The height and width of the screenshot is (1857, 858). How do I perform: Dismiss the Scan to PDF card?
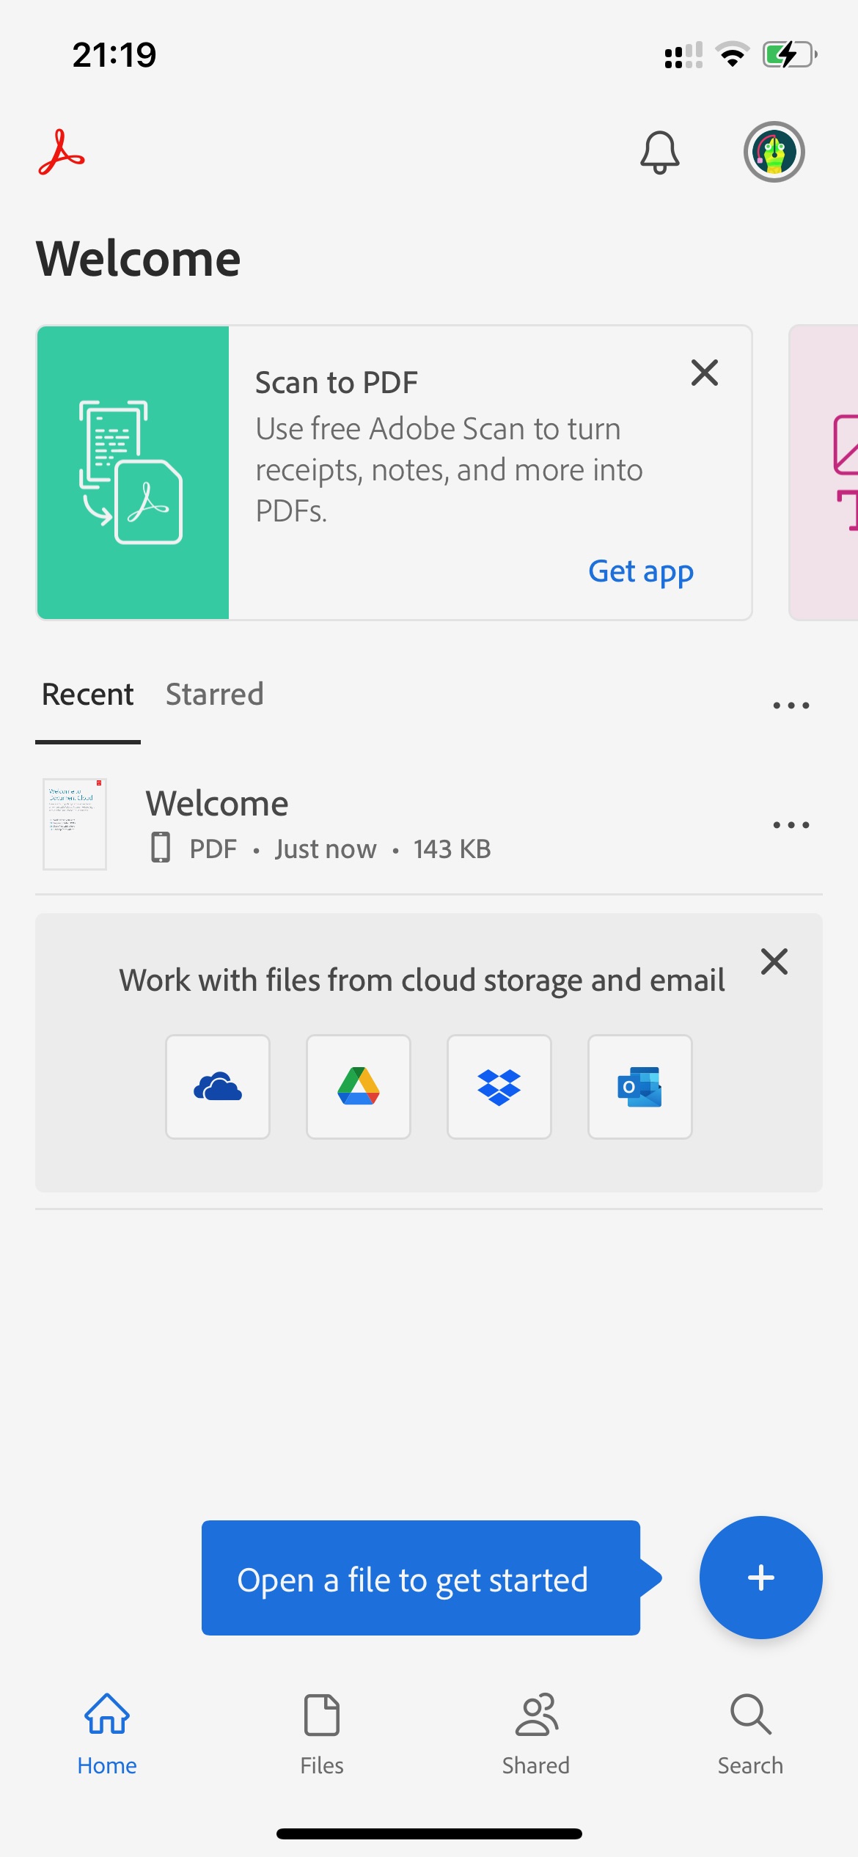pyautogui.click(x=705, y=373)
